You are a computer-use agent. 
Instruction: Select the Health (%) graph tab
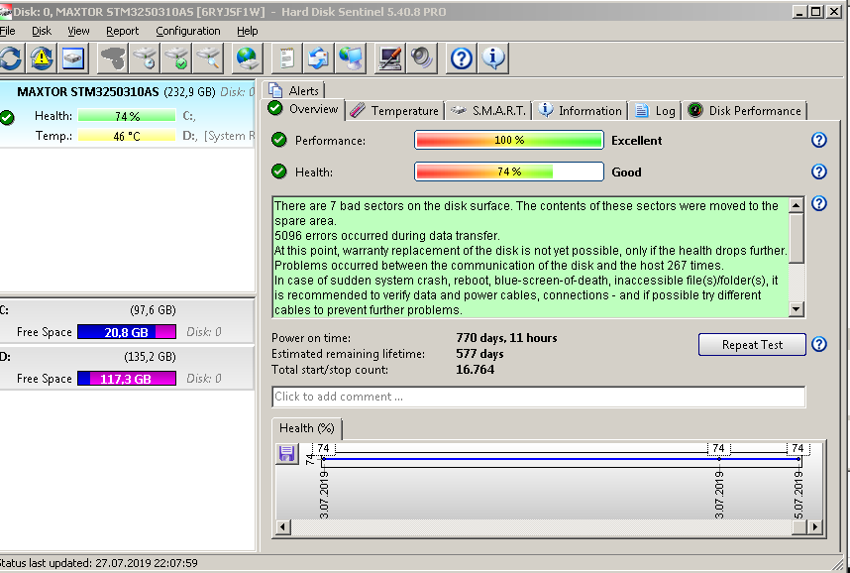click(307, 428)
